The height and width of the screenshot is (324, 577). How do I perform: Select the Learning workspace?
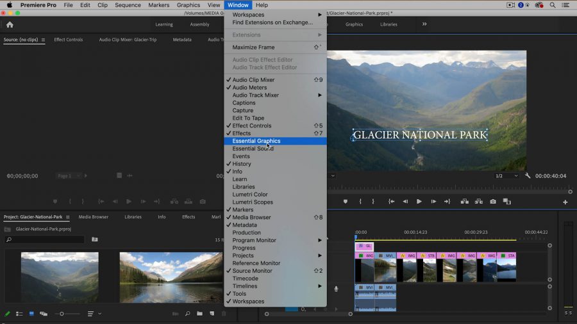[x=164, y=24]
